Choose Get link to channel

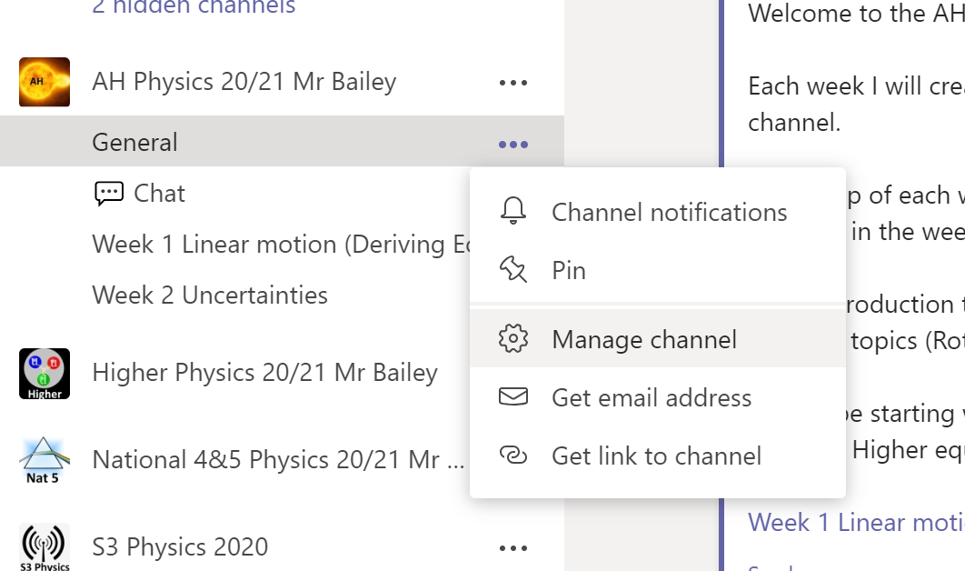click(x=658, y=456)
